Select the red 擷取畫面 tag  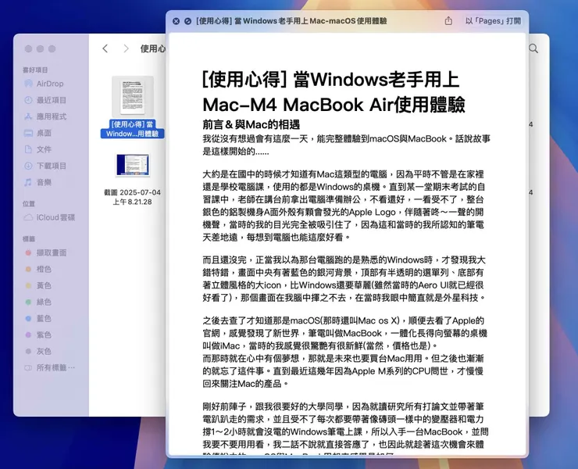coord(51,252)
